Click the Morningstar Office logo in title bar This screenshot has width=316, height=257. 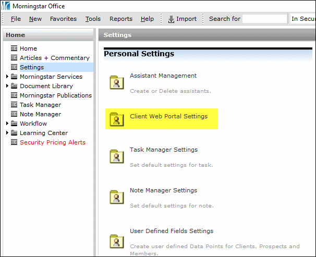[6, 6]
